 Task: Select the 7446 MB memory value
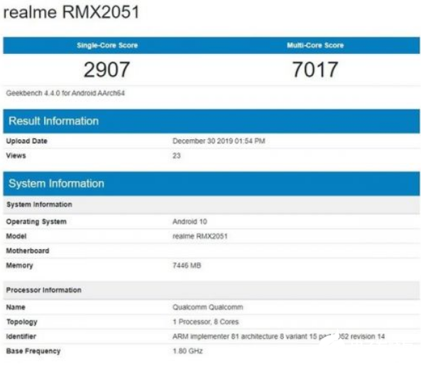click(187, 265)
